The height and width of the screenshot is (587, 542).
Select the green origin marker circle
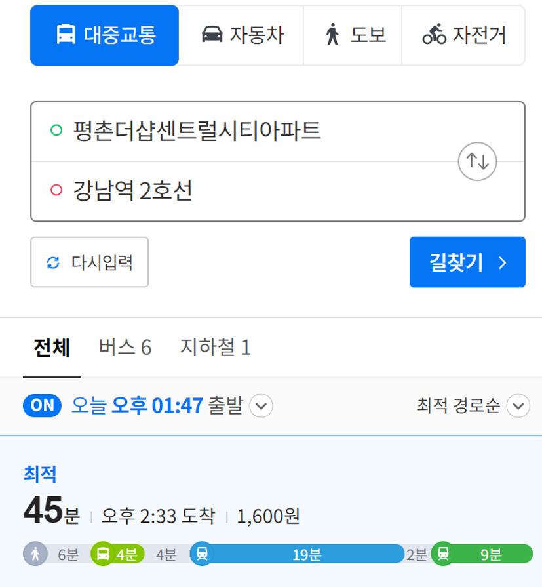click(56, 131)
